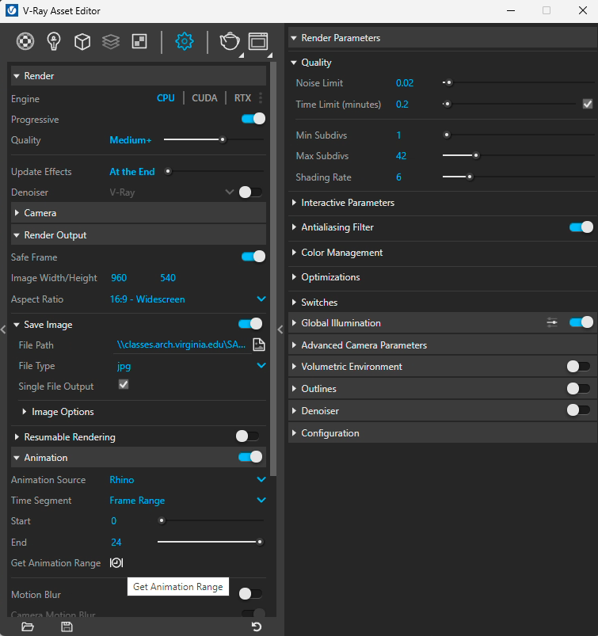
Task: Click the File Path save icon
Action: pos(258,345)
